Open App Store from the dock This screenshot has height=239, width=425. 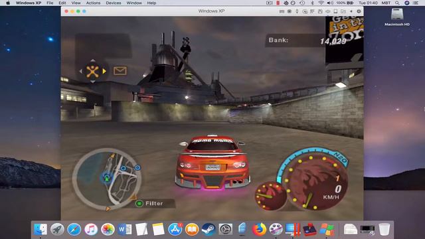pyautogui.click(x=175, y=229)
